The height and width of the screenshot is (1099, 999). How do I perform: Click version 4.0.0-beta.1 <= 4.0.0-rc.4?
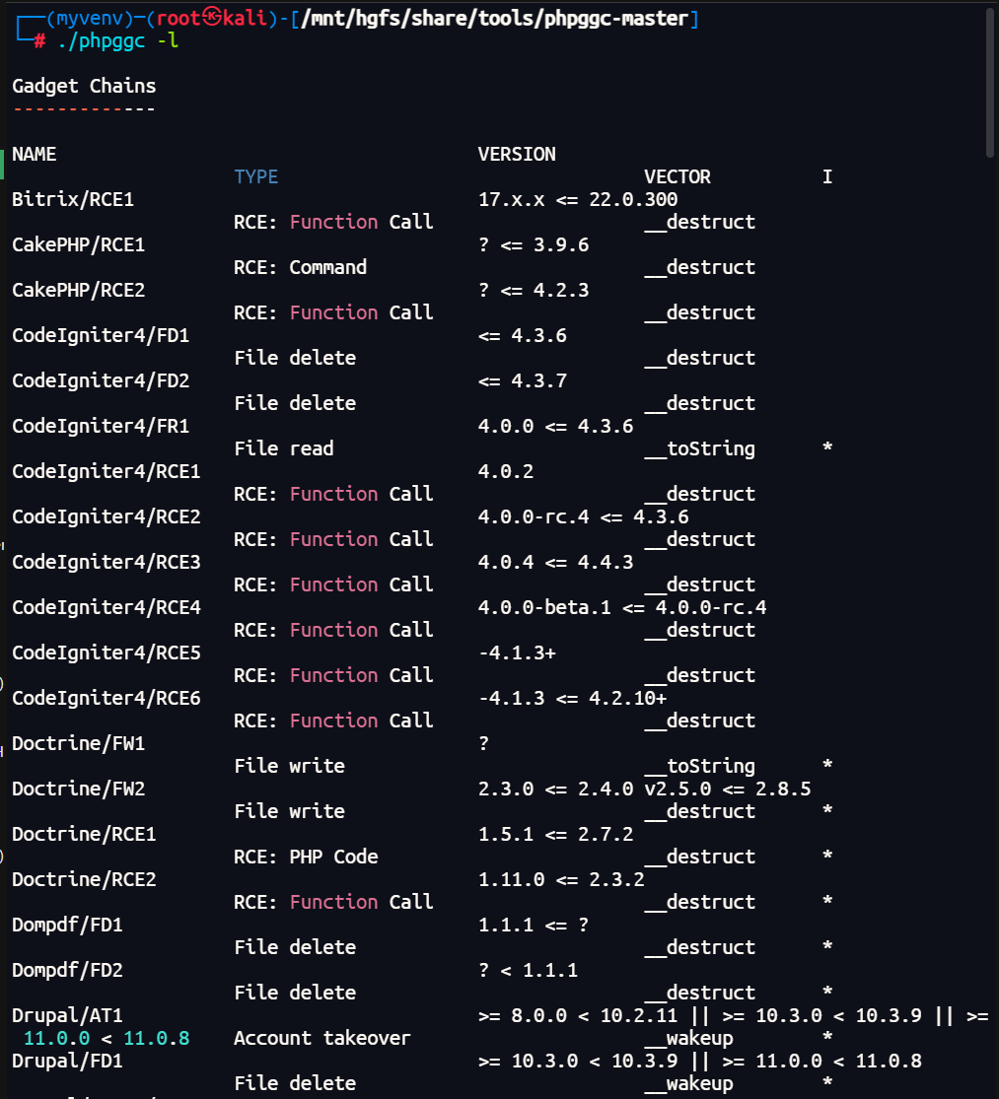622,608
